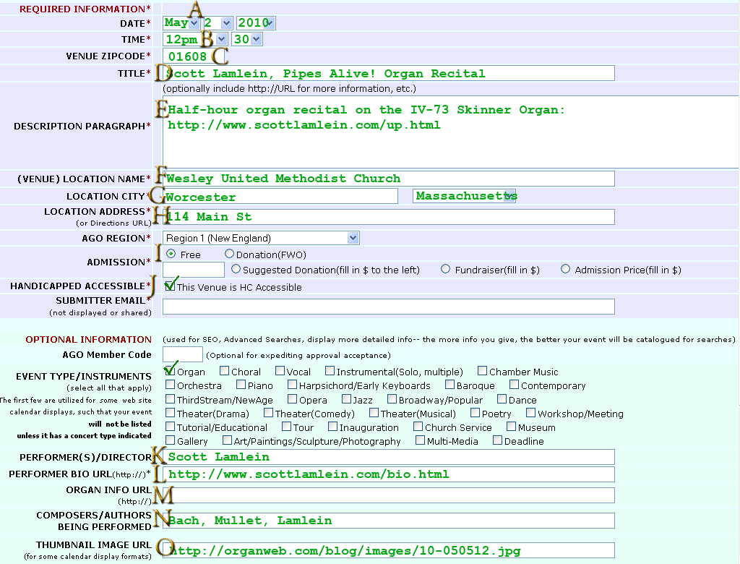The width and height of the screenshot is (740, 564).
Task: Check the Baroque checkbox
Action: [x=449, y=385]
